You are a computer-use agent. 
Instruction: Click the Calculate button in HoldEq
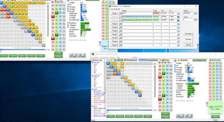[x=188, y=39]
